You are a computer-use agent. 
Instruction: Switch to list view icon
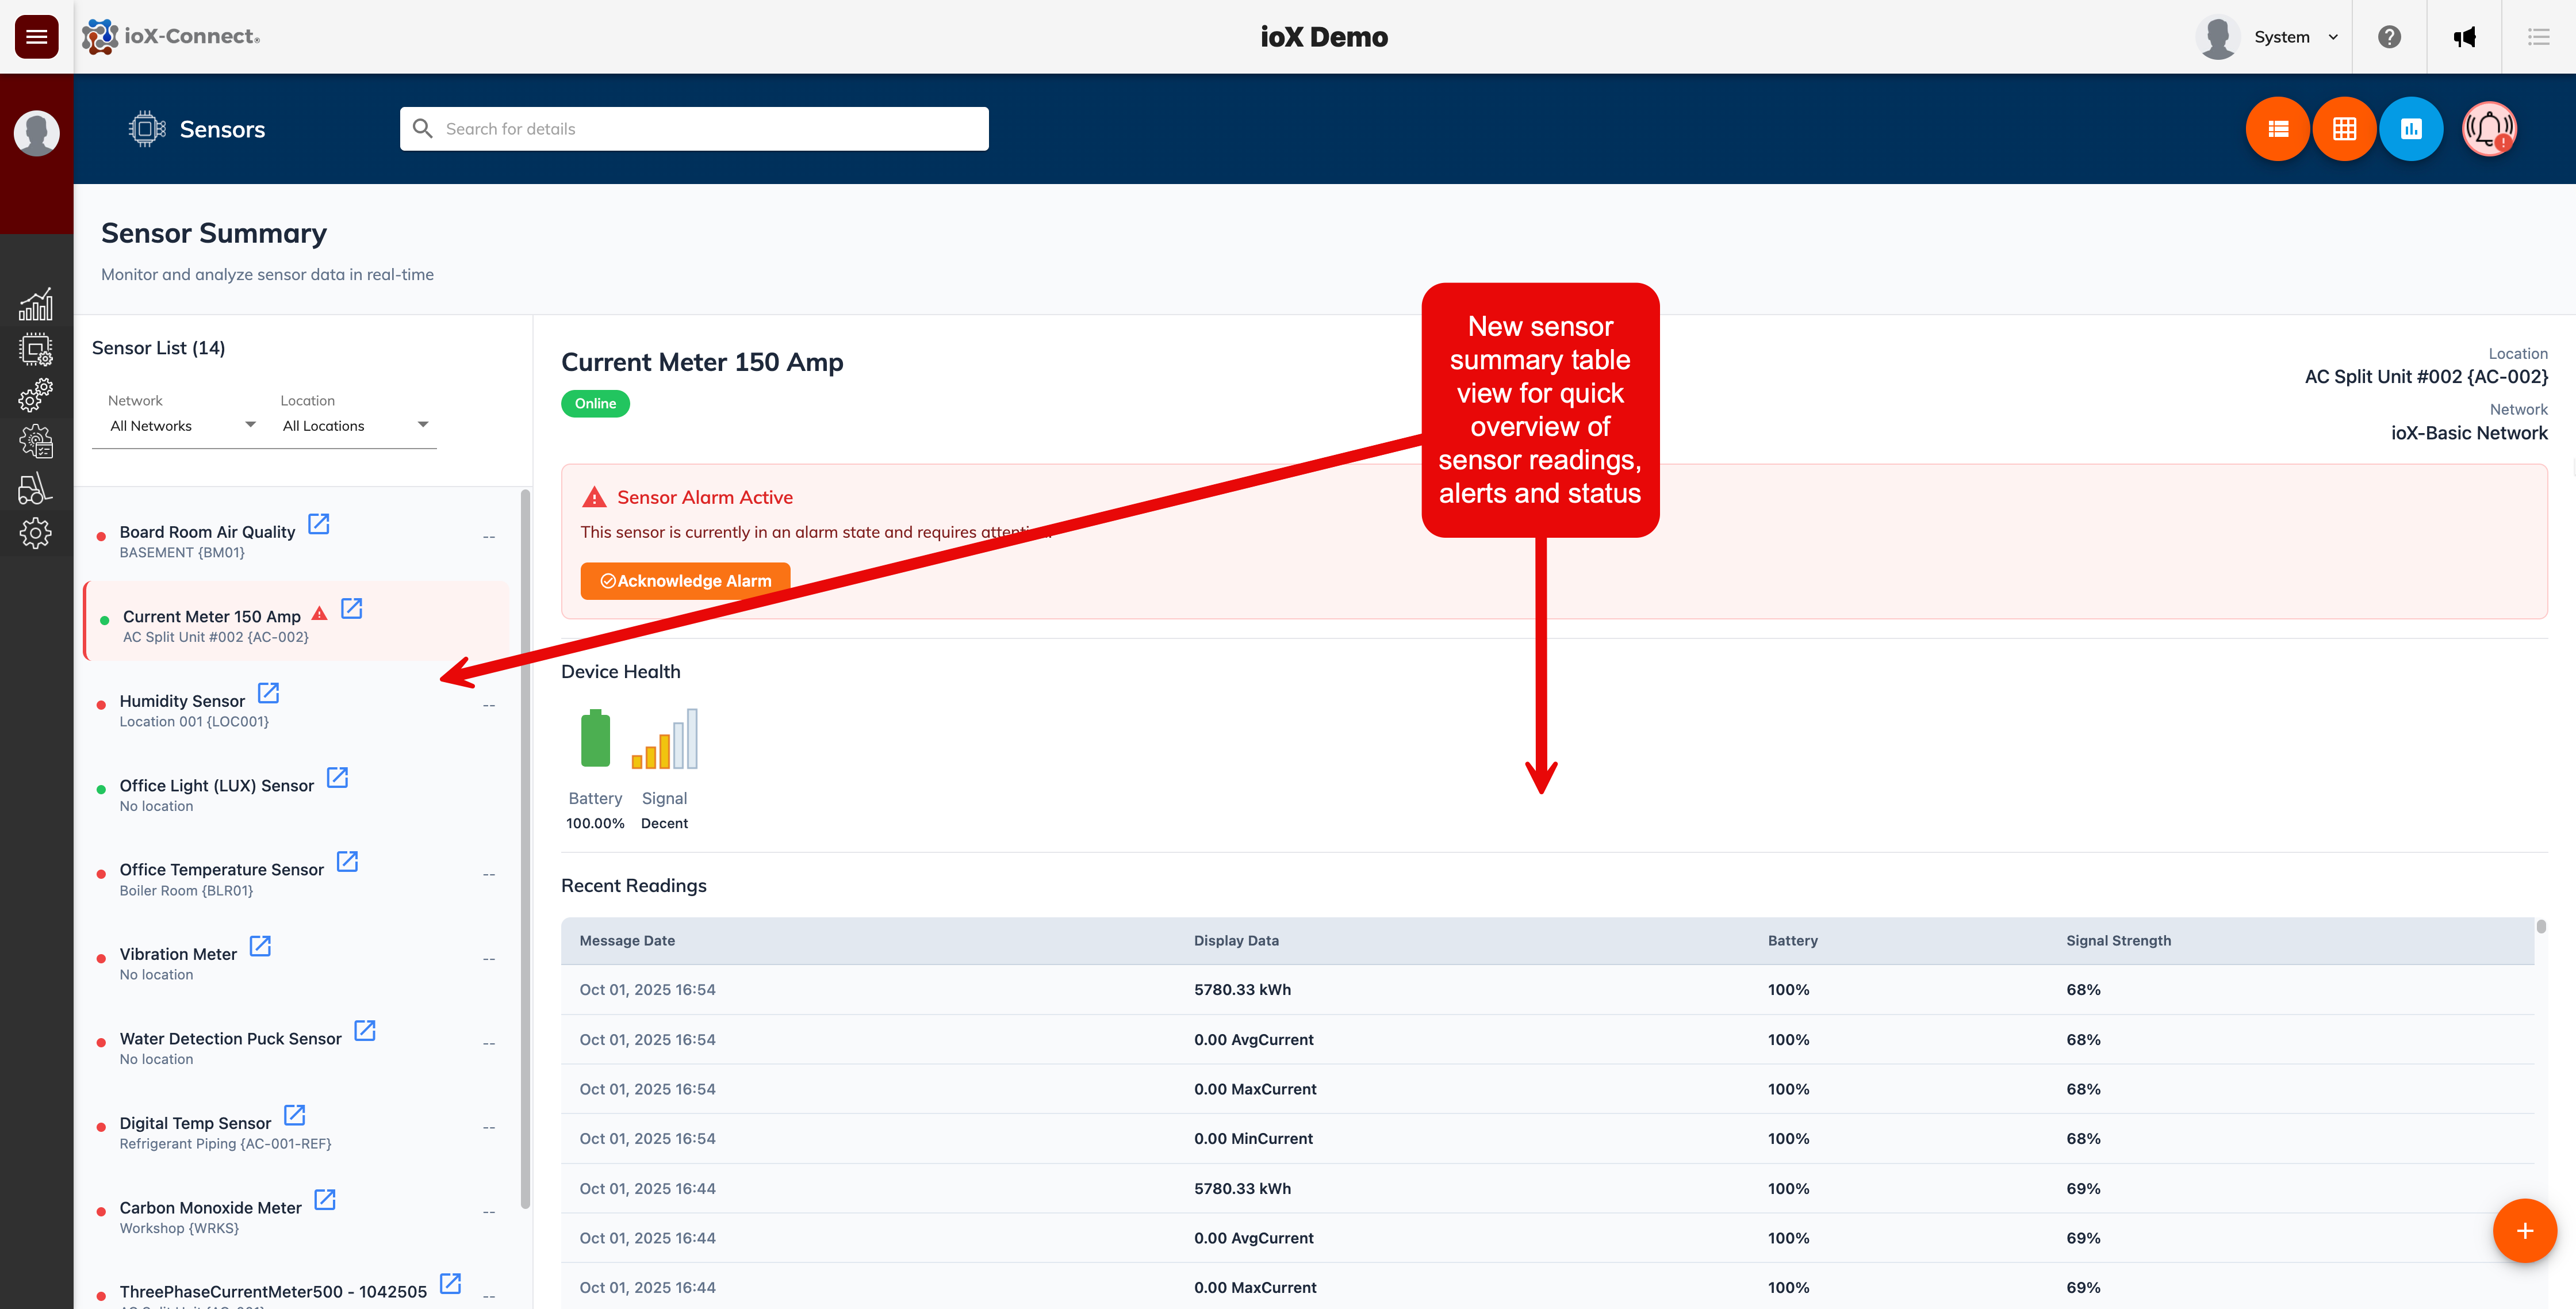pyautogui.click(x=2278, y=129)
